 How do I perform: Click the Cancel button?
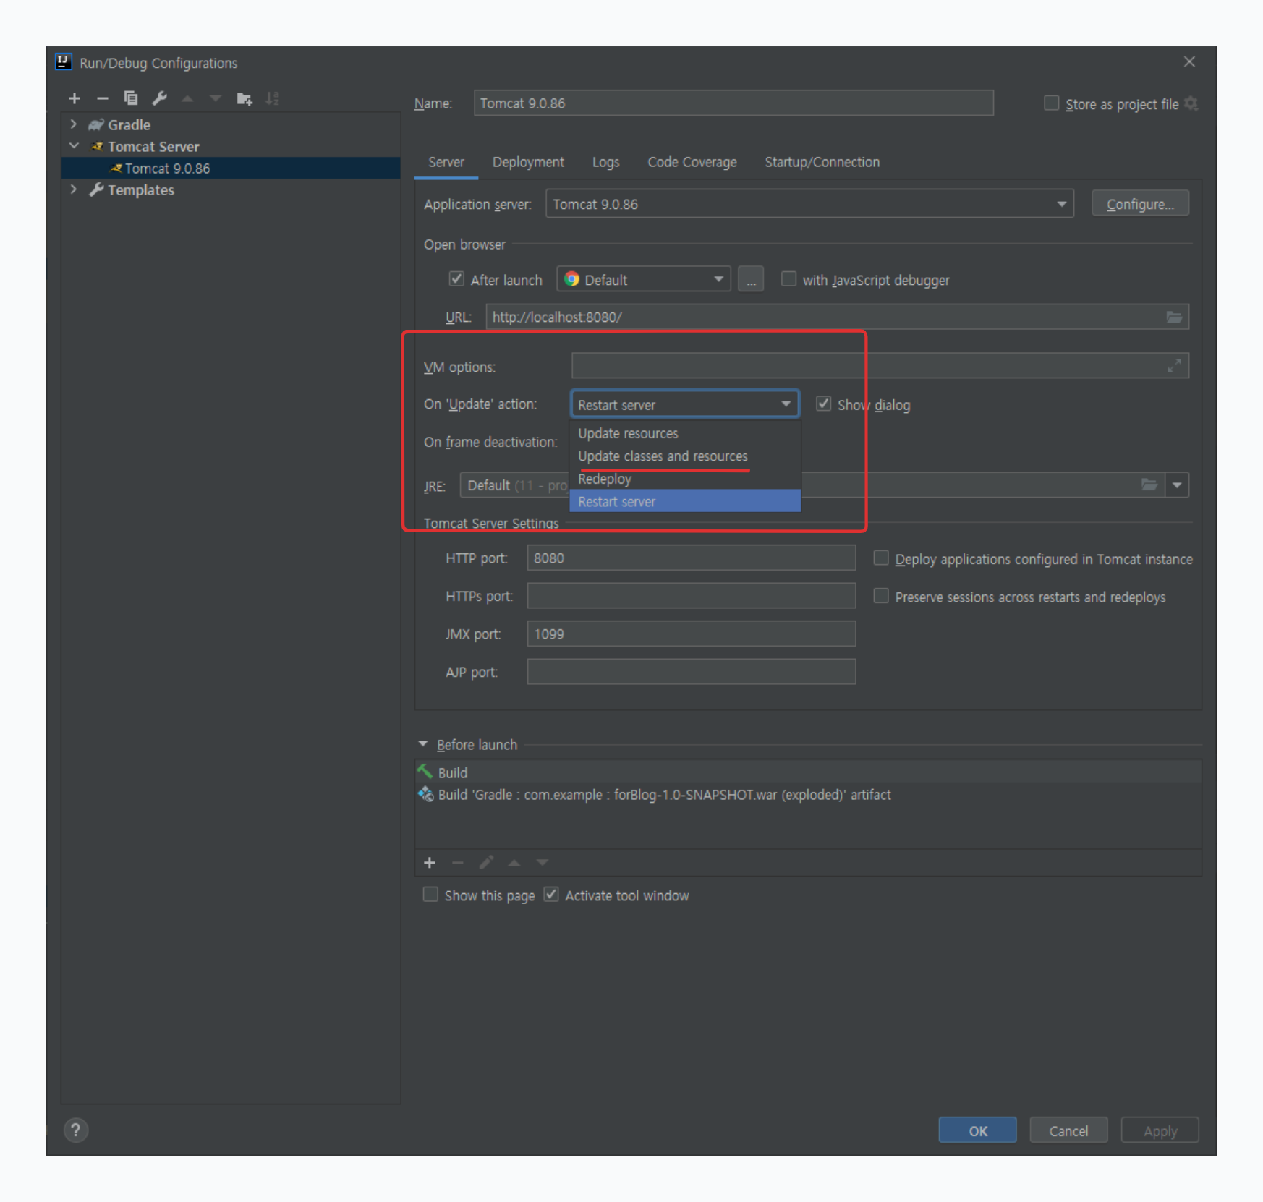tap(1068, 1130)
